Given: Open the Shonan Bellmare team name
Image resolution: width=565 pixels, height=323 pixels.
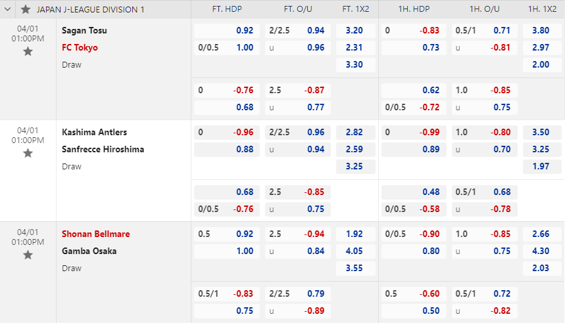Looking at the screenshot, I should pyautogui.click(x=96, y=234).
